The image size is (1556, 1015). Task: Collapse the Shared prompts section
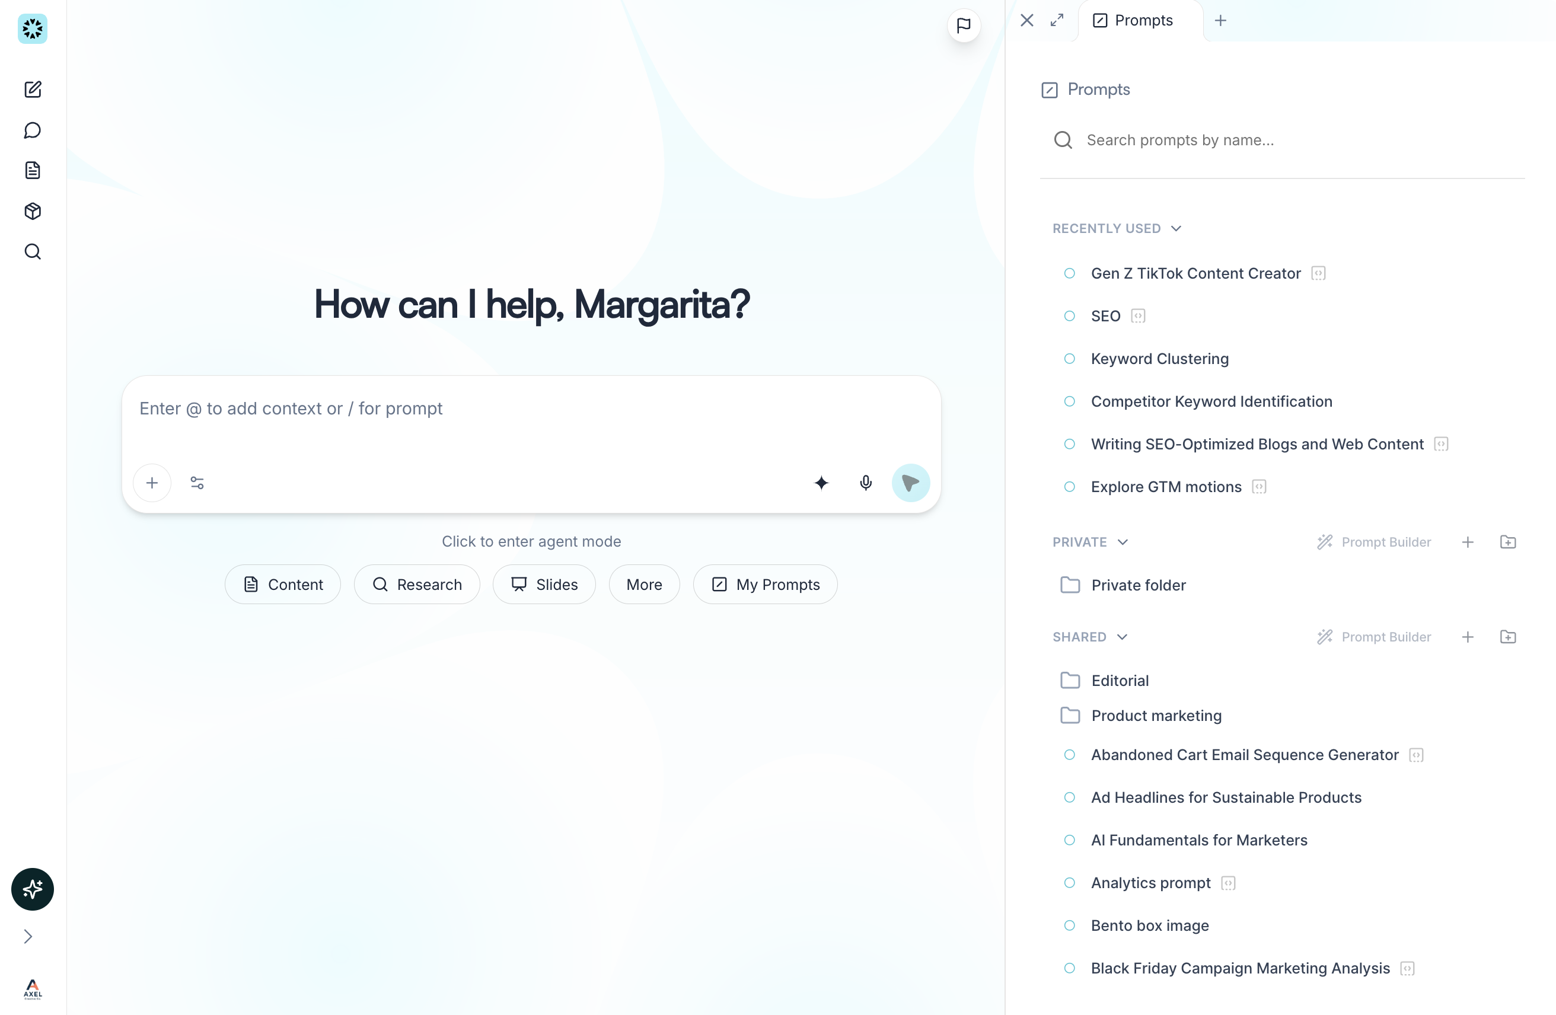click(x=1122, y=637)
